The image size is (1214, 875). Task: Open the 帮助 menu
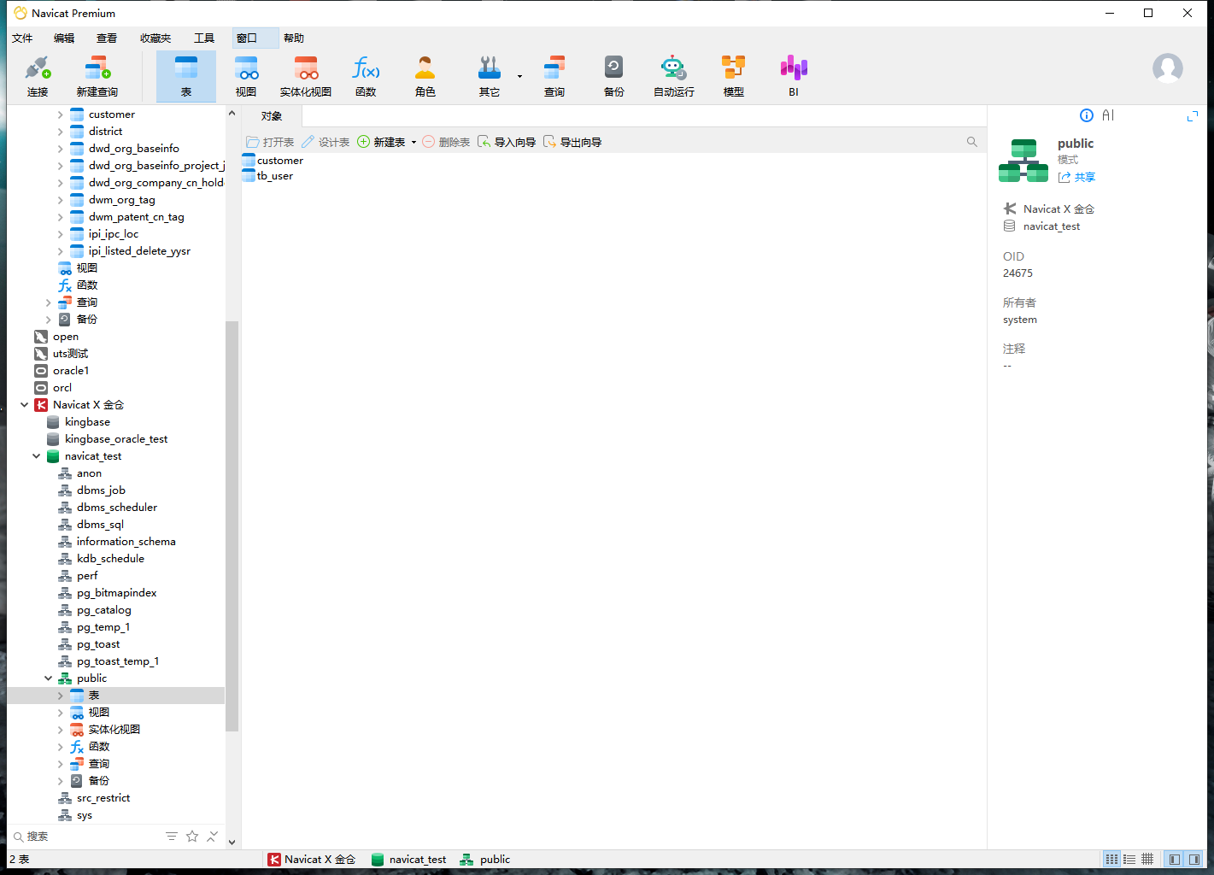click(x=294, y=38)
